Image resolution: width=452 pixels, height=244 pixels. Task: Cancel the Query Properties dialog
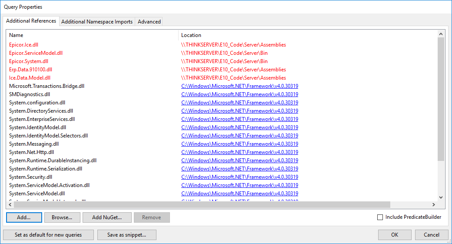pyautogui.click(x=432, y=235)
